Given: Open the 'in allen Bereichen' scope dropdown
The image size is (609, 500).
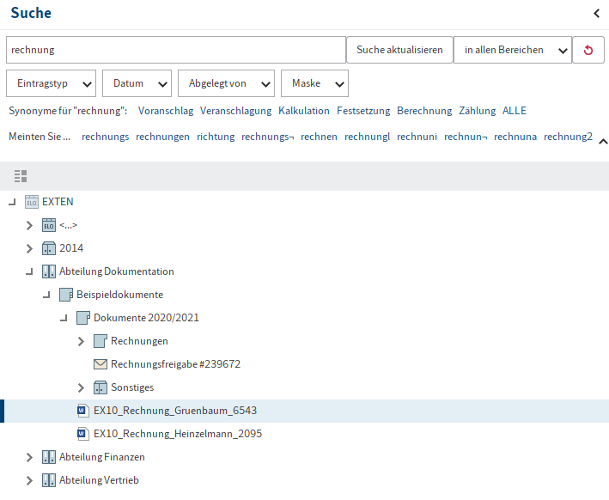Looking at the screenshot, I should pyautogui.click(x=512, y=50).
